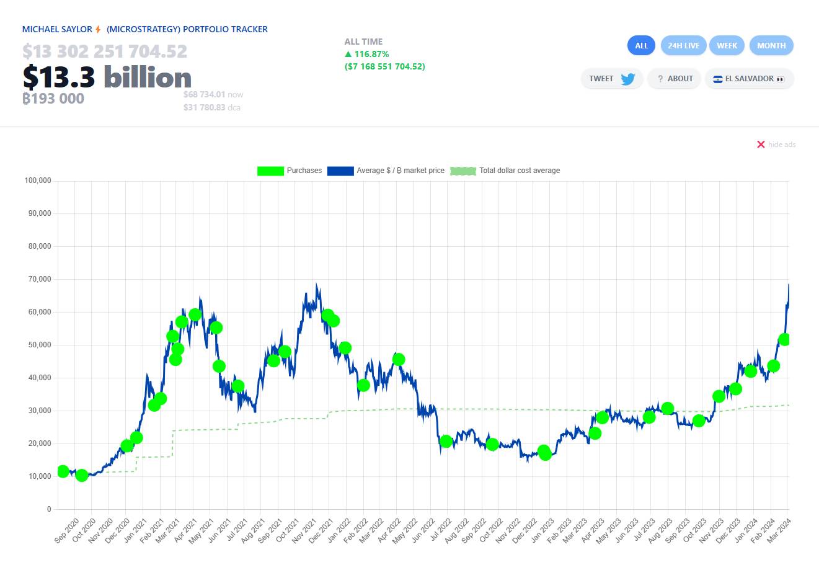Image resolution: width=819 pixels, height=570 pixels.
Task: Click the question mark icon beside ABOUT
Action: 660,79
